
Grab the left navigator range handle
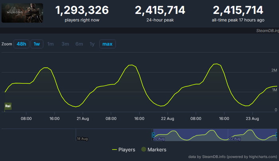tap(153, 135)
